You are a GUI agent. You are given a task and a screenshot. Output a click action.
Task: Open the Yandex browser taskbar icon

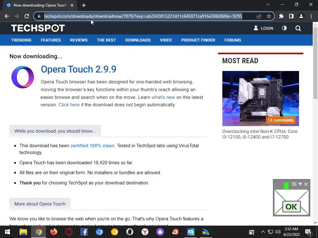click(145, 232)
